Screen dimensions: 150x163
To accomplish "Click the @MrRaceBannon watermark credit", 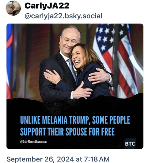I will (34, 142).
